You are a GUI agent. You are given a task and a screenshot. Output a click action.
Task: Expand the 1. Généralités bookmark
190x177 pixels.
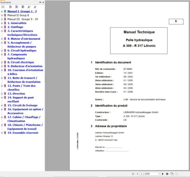tap(2, 23)
